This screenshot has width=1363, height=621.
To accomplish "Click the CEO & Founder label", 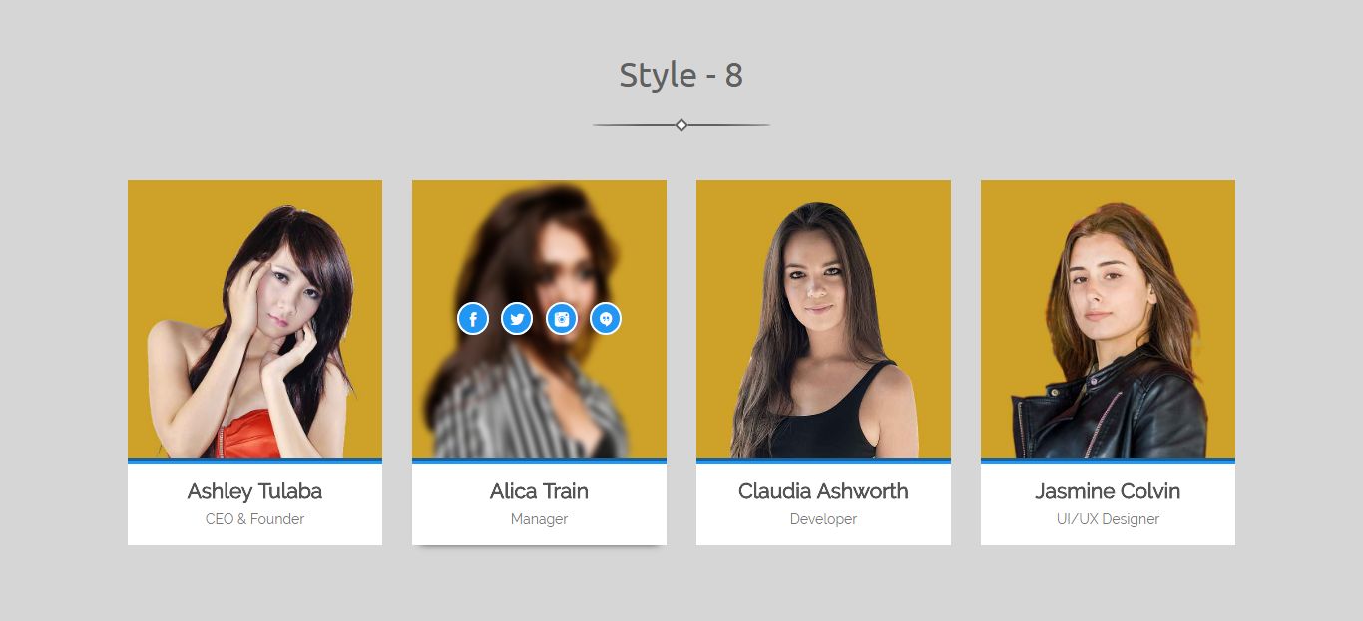I will [254, 519].
